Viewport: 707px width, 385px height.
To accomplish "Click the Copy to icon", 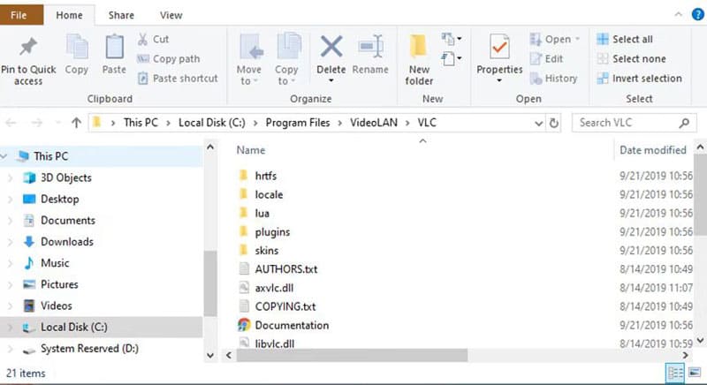I will pyautogui.click(x=289, y=47).
